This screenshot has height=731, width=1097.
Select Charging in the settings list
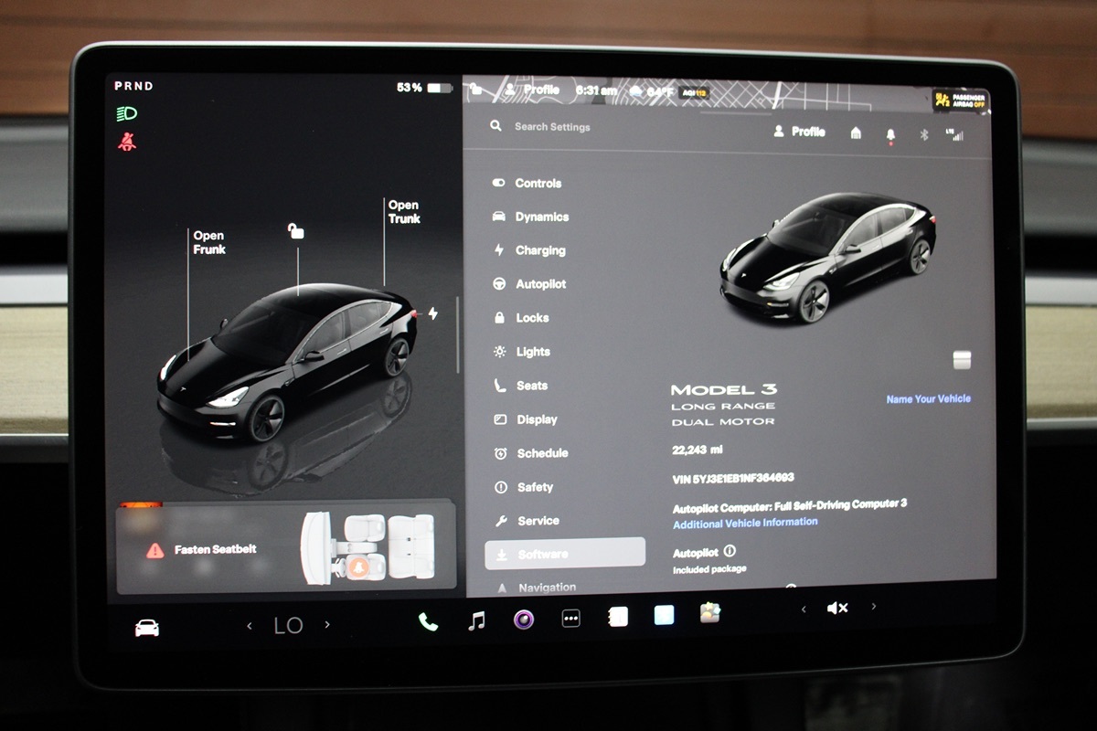539,250
